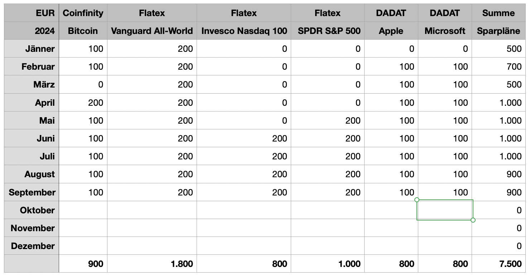Click the Apple column header cell
530x278 pixels.
coord(391,31)
